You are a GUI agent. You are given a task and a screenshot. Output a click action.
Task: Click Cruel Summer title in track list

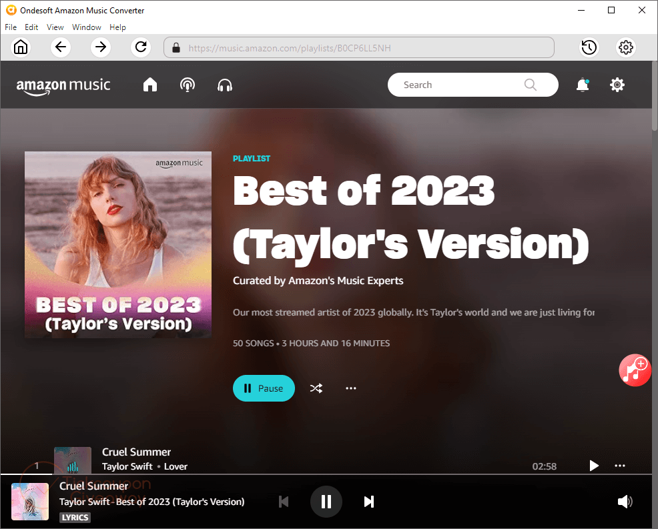click(x=136, y=452)
